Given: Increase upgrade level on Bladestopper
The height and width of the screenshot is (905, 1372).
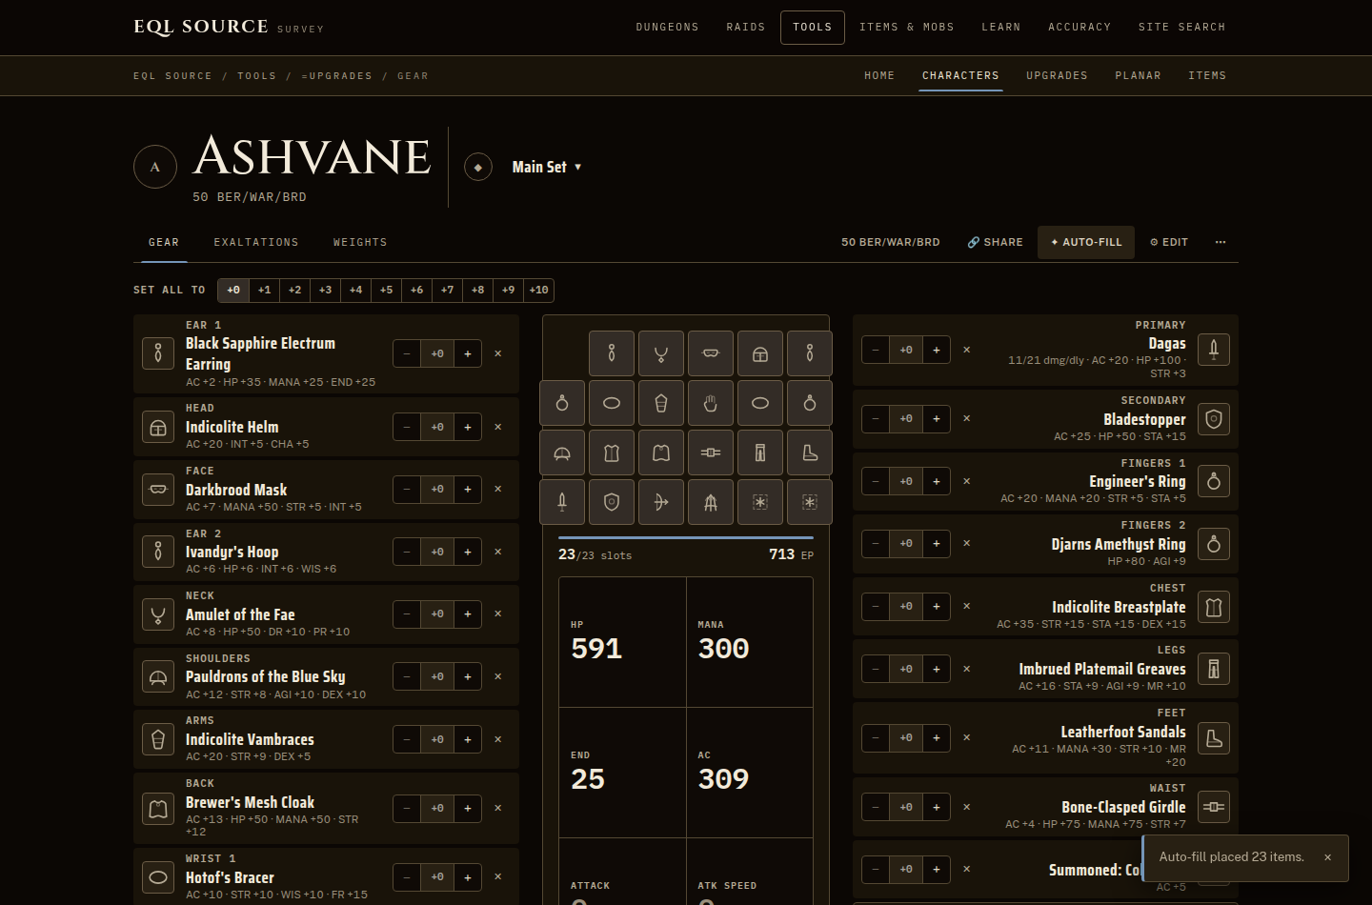Looking at the screenshot, I should click(936, 418).
